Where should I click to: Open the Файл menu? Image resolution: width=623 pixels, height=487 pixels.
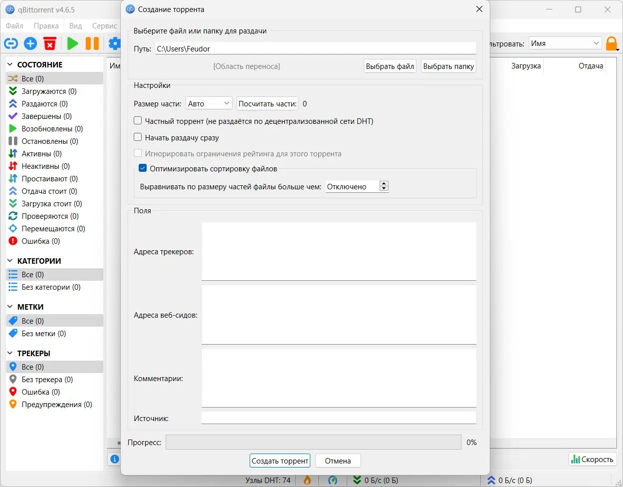(14, 26)
